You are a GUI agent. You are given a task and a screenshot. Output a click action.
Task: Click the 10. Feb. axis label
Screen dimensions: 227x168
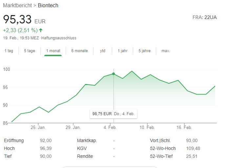coord(147,127)
